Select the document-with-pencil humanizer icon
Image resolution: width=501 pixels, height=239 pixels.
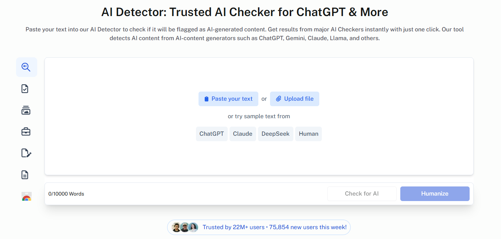(x=26, y=153)
